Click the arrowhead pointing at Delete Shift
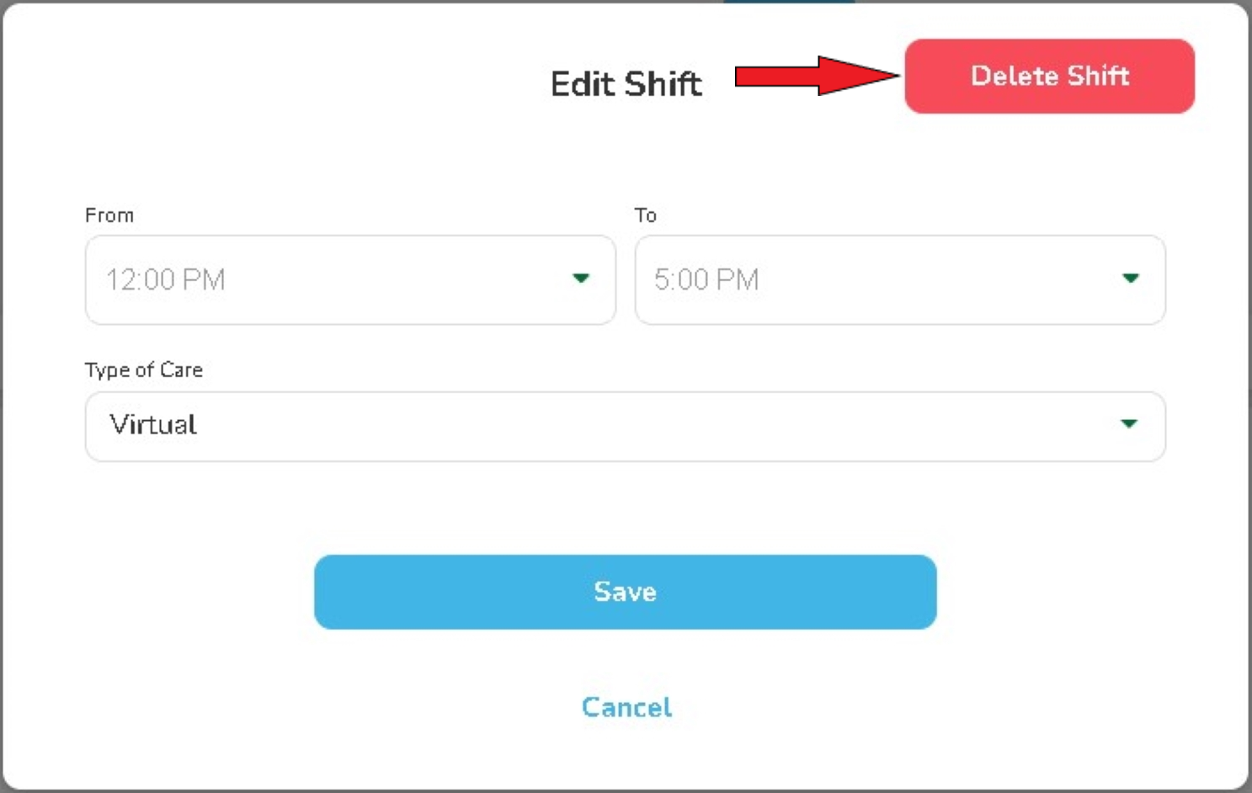The image size is (1252, 793). (x=859, y=76)
